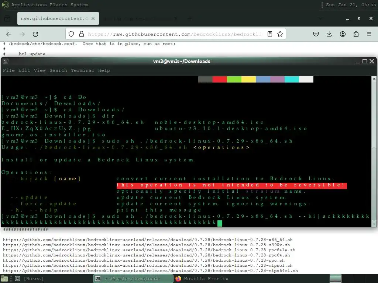The height and width of the screenshot is (283, 378).
Task: Click the show desktop icon in bottom panel
Action: coord(4,279)
